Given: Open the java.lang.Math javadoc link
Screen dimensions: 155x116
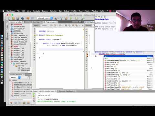Looking at the screenshot, I should pyautogui.click(x=102, y=19).
